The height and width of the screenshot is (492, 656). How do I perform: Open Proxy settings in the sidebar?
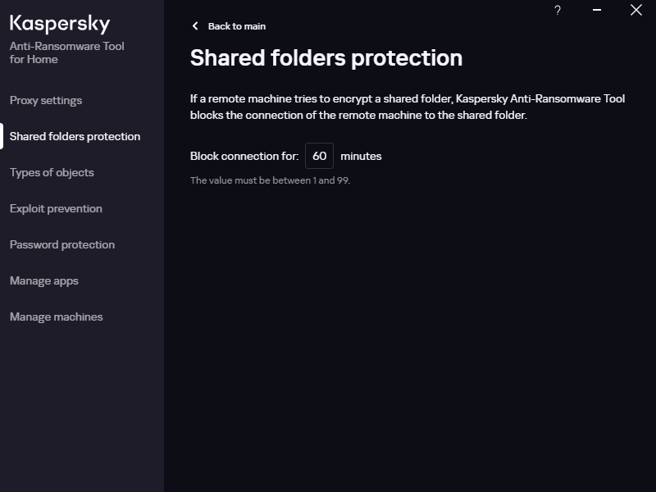(x=46, y=100)
